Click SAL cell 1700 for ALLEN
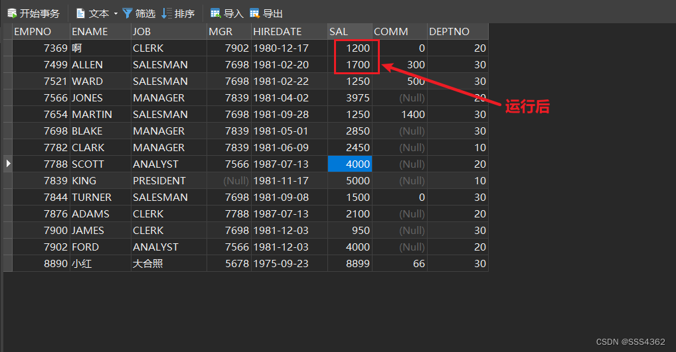 pos(350,64)
